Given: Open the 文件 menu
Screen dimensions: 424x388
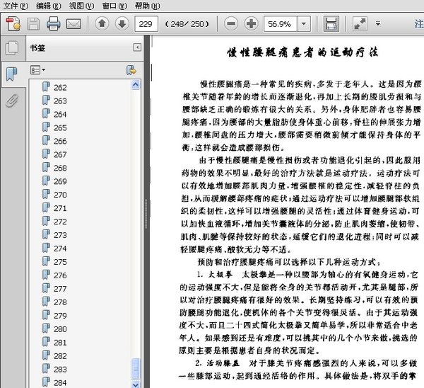Looking at the screenshot, I should pos(16,6).
